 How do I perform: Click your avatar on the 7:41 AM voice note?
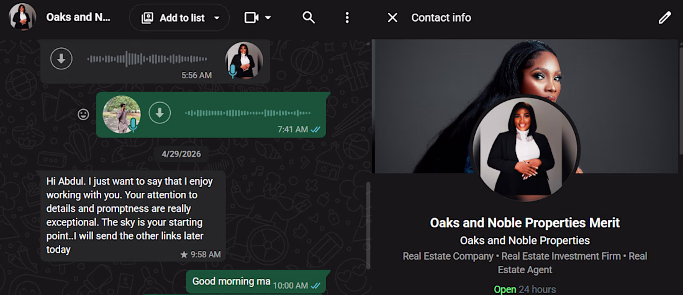(x=122, y=114)
